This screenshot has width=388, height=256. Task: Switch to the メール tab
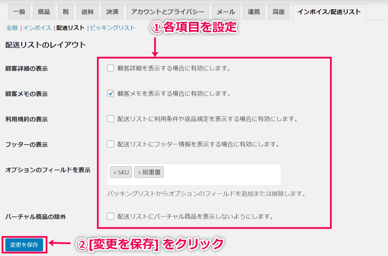point(226,12)
